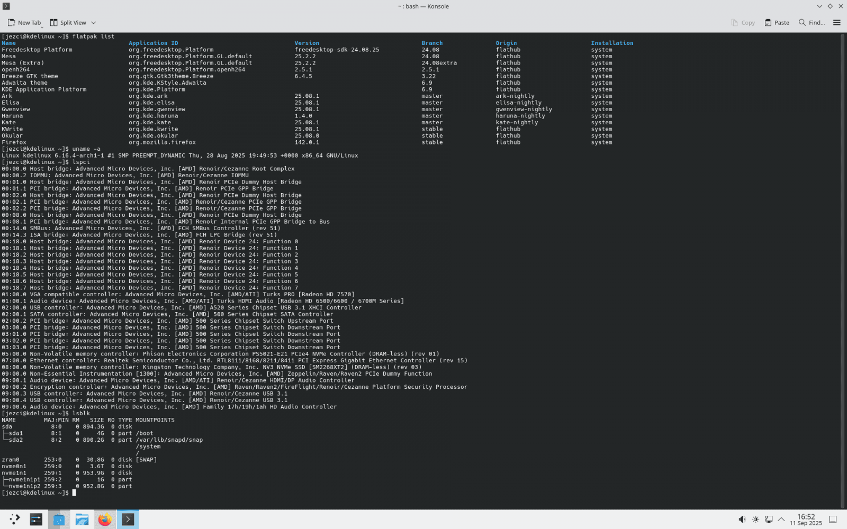Click the 'gwenview-nightly' origin value

524,110
